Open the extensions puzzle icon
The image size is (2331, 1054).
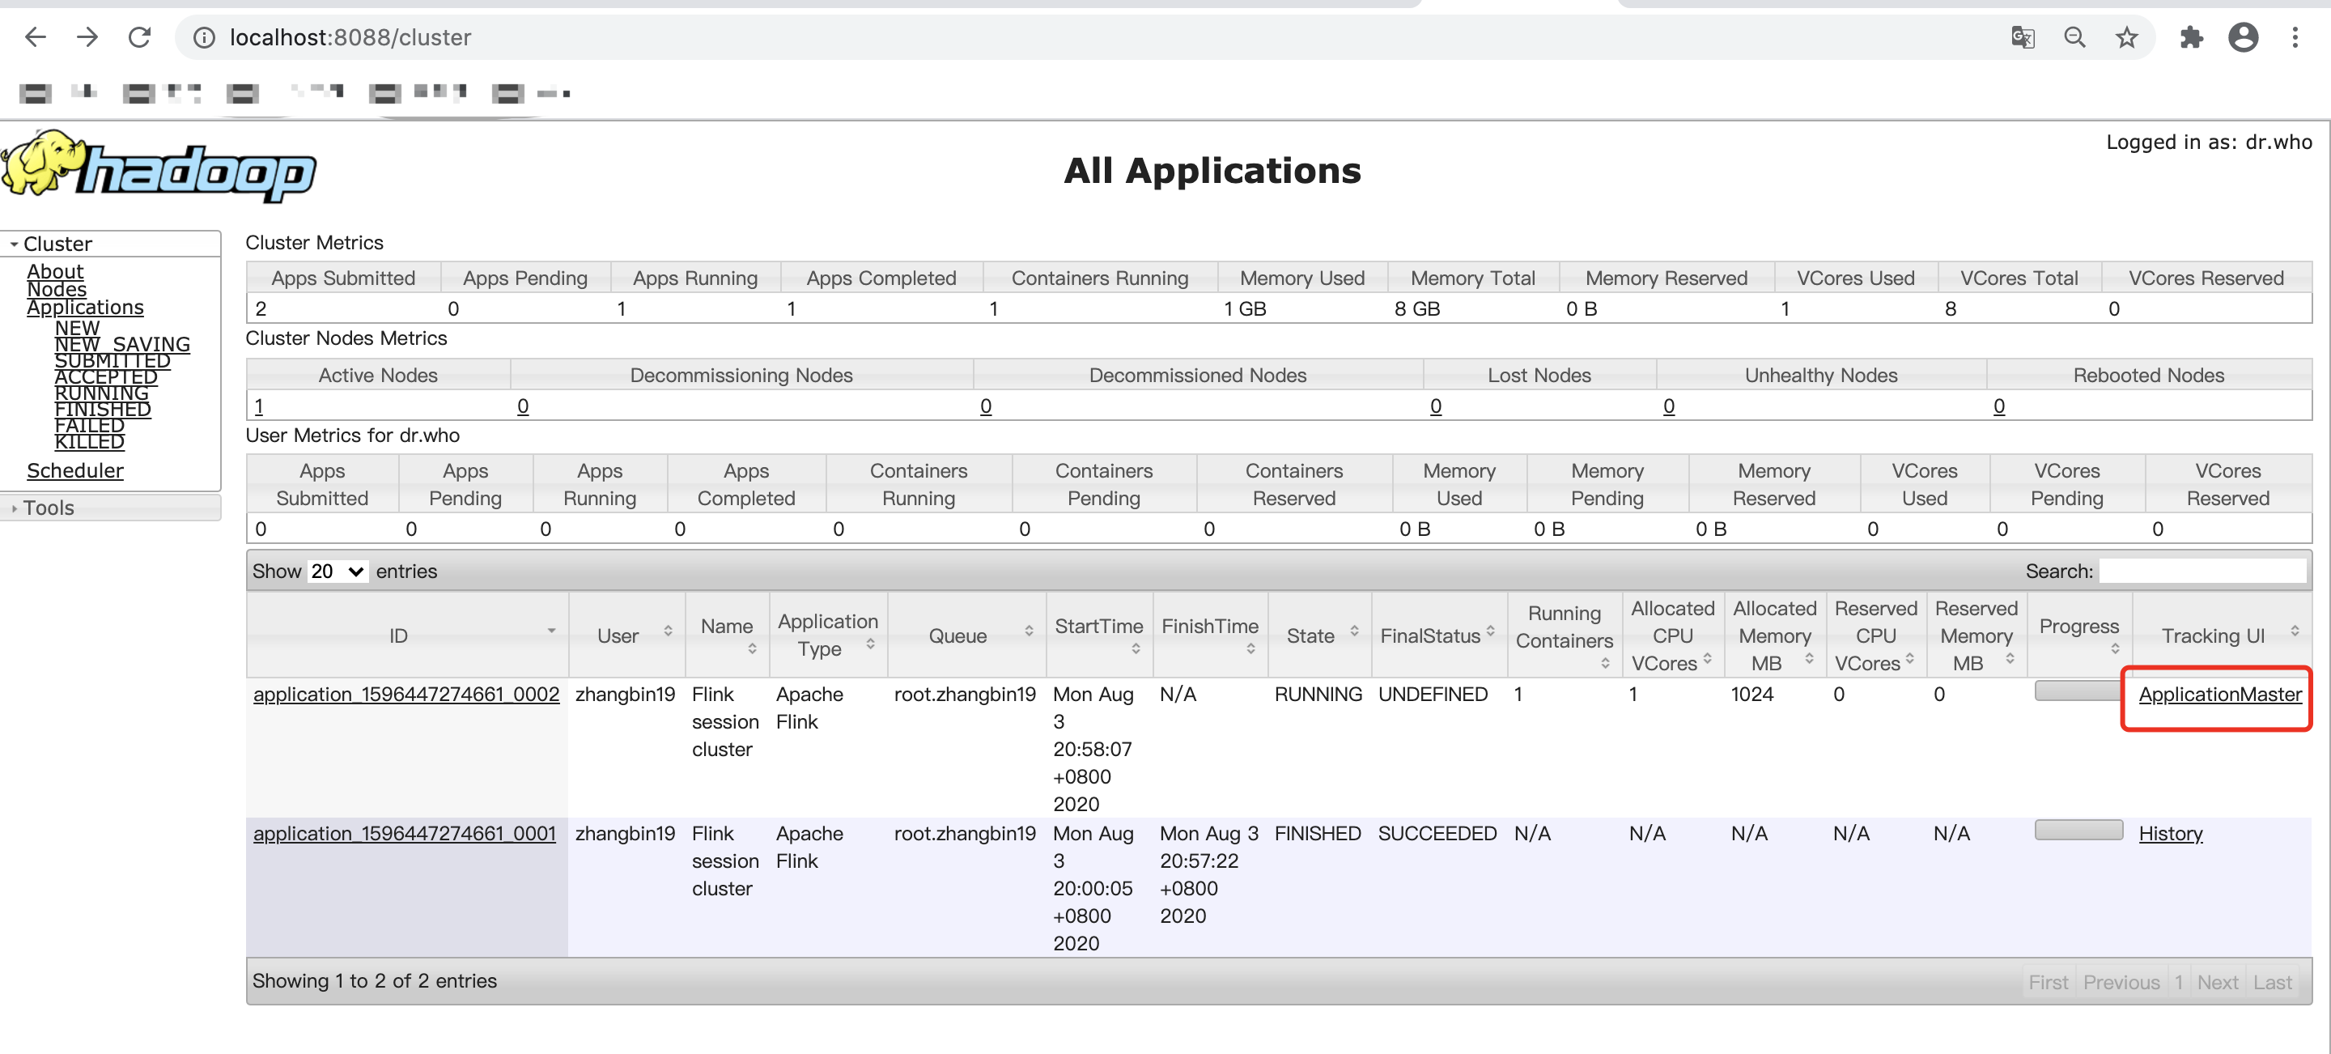(x=2191, y=37)
